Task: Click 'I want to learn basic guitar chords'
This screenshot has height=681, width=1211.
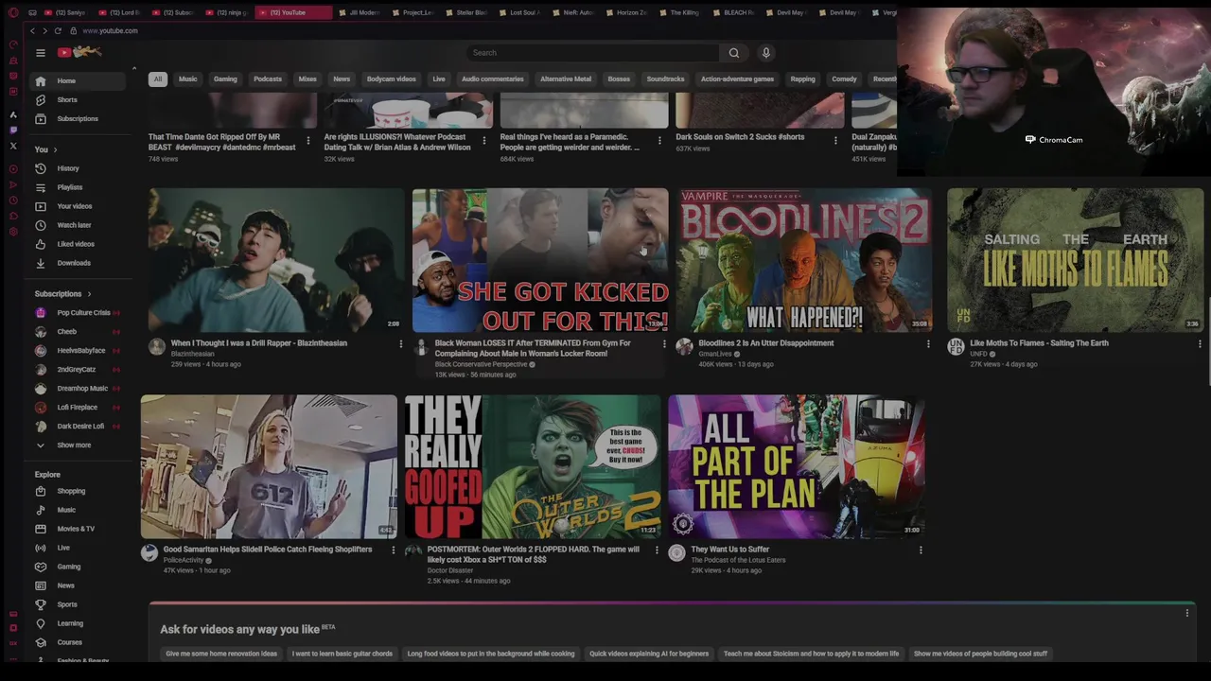Action: [x=342, y=654]
